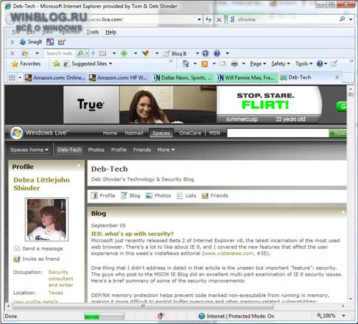Click the Hotmail link in Windows Live bar
Image resolution: width=358 pixels, height=324 pixels.
(133, 133)
